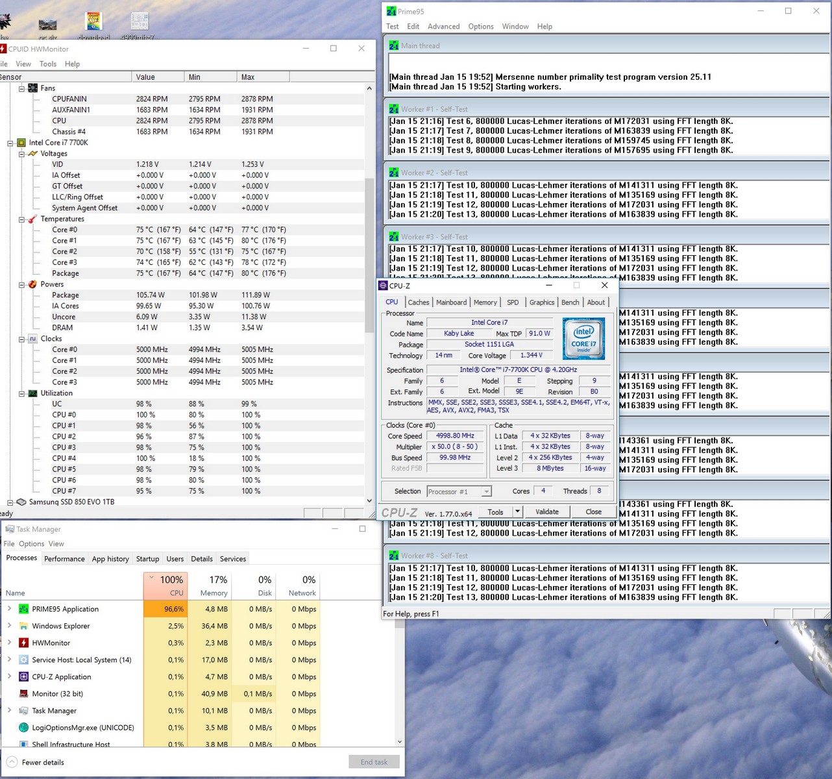Expand the PRIME95 Application process row

click(9, 609)
